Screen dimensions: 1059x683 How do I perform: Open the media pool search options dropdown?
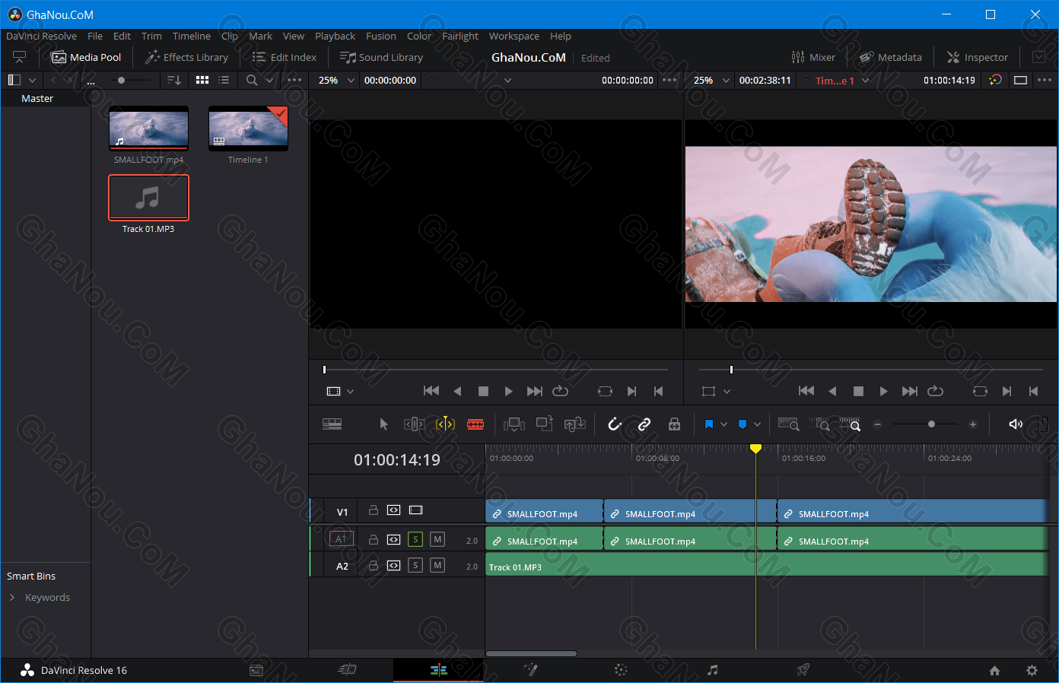tap(269, 80)
